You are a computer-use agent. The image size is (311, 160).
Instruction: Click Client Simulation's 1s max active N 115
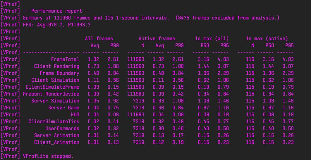(250, 80)
